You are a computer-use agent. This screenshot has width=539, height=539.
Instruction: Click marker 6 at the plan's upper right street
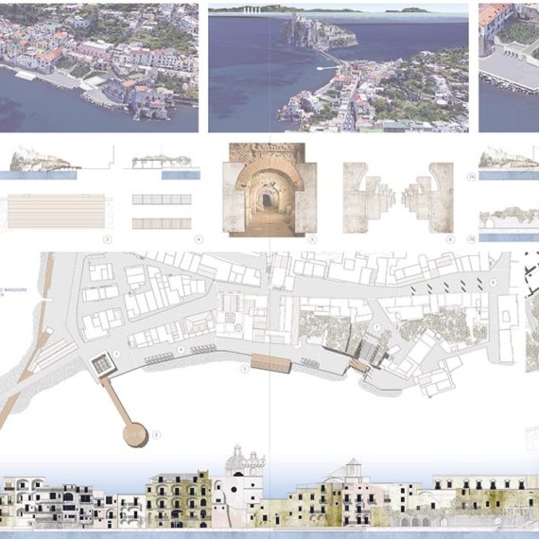click(493, 283)
